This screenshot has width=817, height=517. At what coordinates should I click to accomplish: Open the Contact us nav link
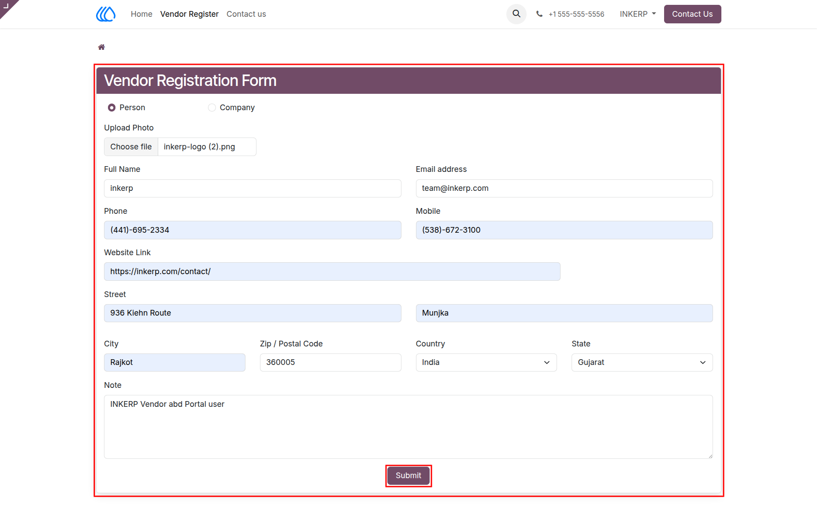[246, 14]
